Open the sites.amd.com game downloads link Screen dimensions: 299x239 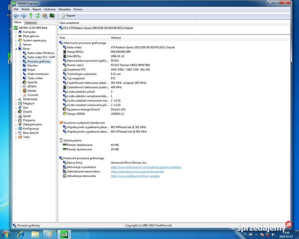point(138,172)
